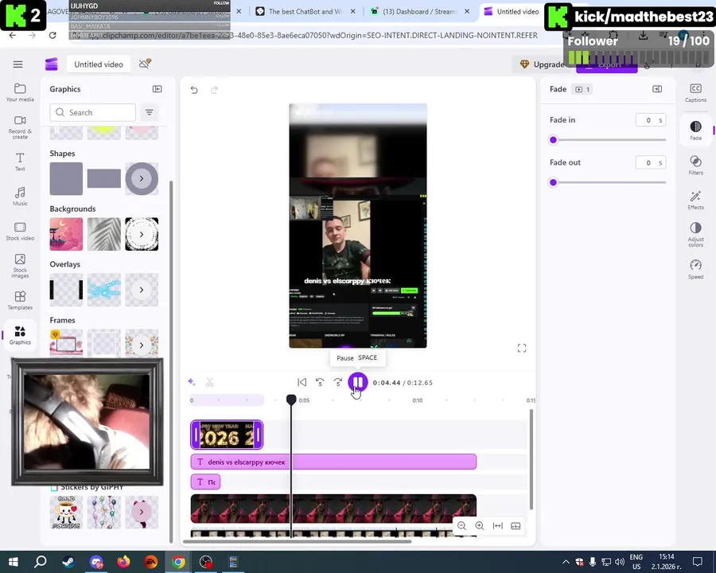Screen dimensions: 716x573
Task: Reload the browser page
Action: pos(53,35)
